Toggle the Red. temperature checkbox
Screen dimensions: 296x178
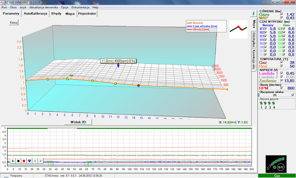click(282, 66)
